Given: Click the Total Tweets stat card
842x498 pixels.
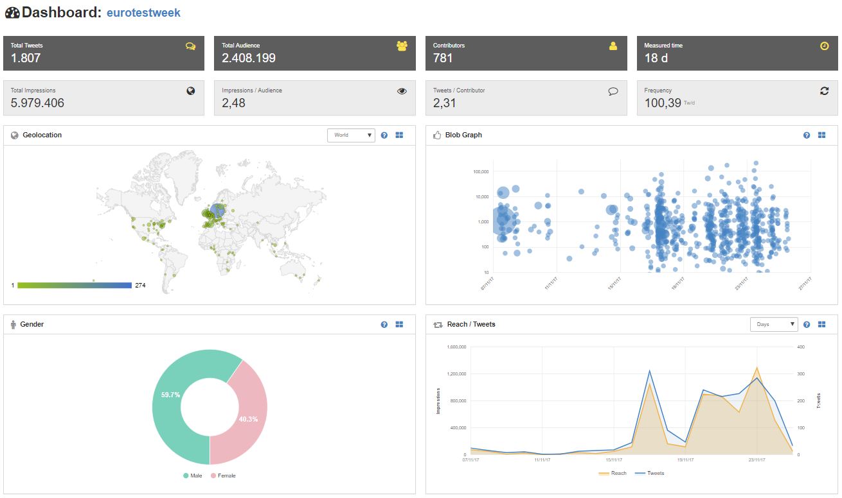Looking at the screenshot, I should (103, 53).
